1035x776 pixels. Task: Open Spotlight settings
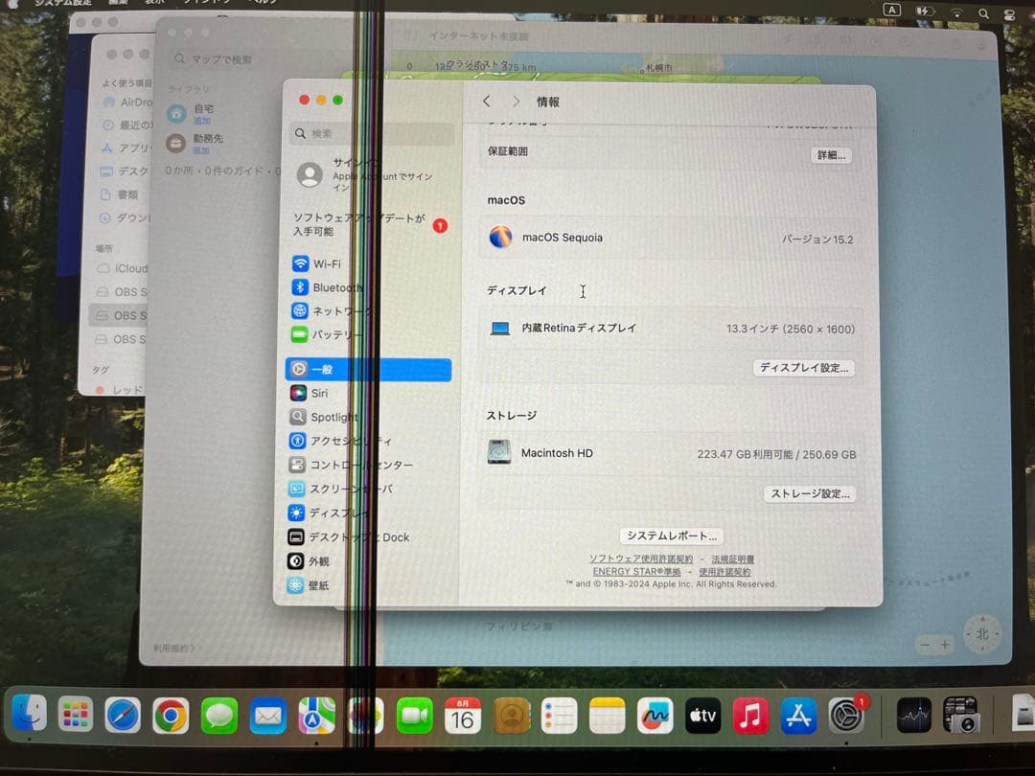pyautogui.click(x=333, y=417)
